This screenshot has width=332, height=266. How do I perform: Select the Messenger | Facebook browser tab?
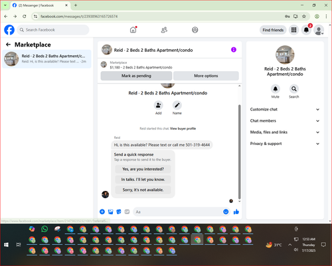pos(40,5)
